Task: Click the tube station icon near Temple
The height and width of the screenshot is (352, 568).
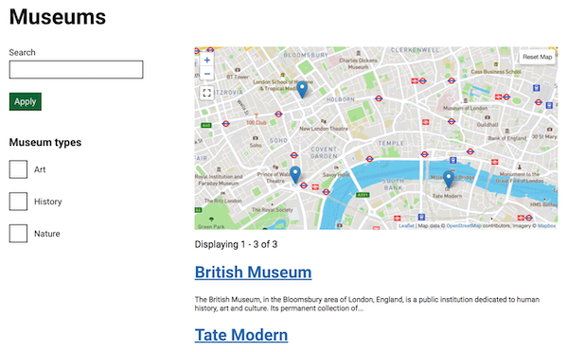Action: 369,159
